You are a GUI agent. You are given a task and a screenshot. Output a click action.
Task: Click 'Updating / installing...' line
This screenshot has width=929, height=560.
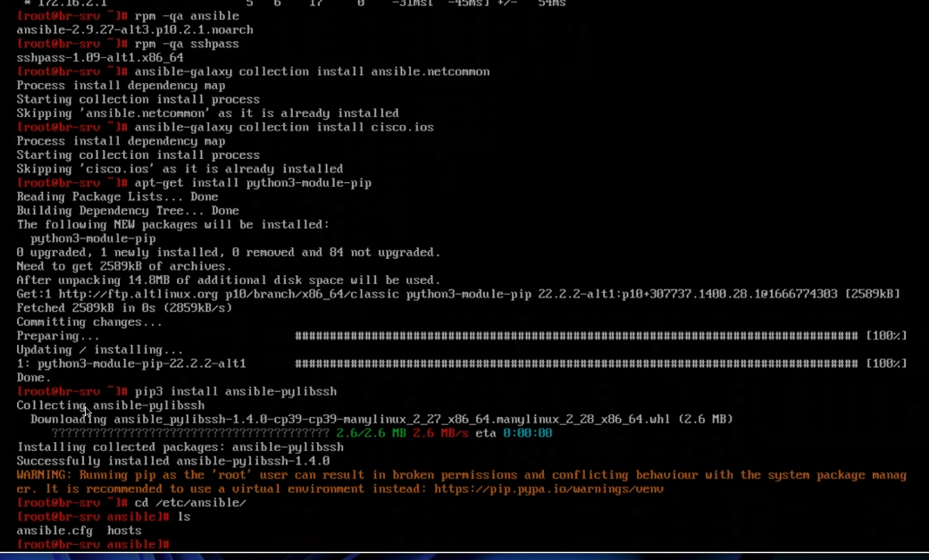(x=99, y=350)
